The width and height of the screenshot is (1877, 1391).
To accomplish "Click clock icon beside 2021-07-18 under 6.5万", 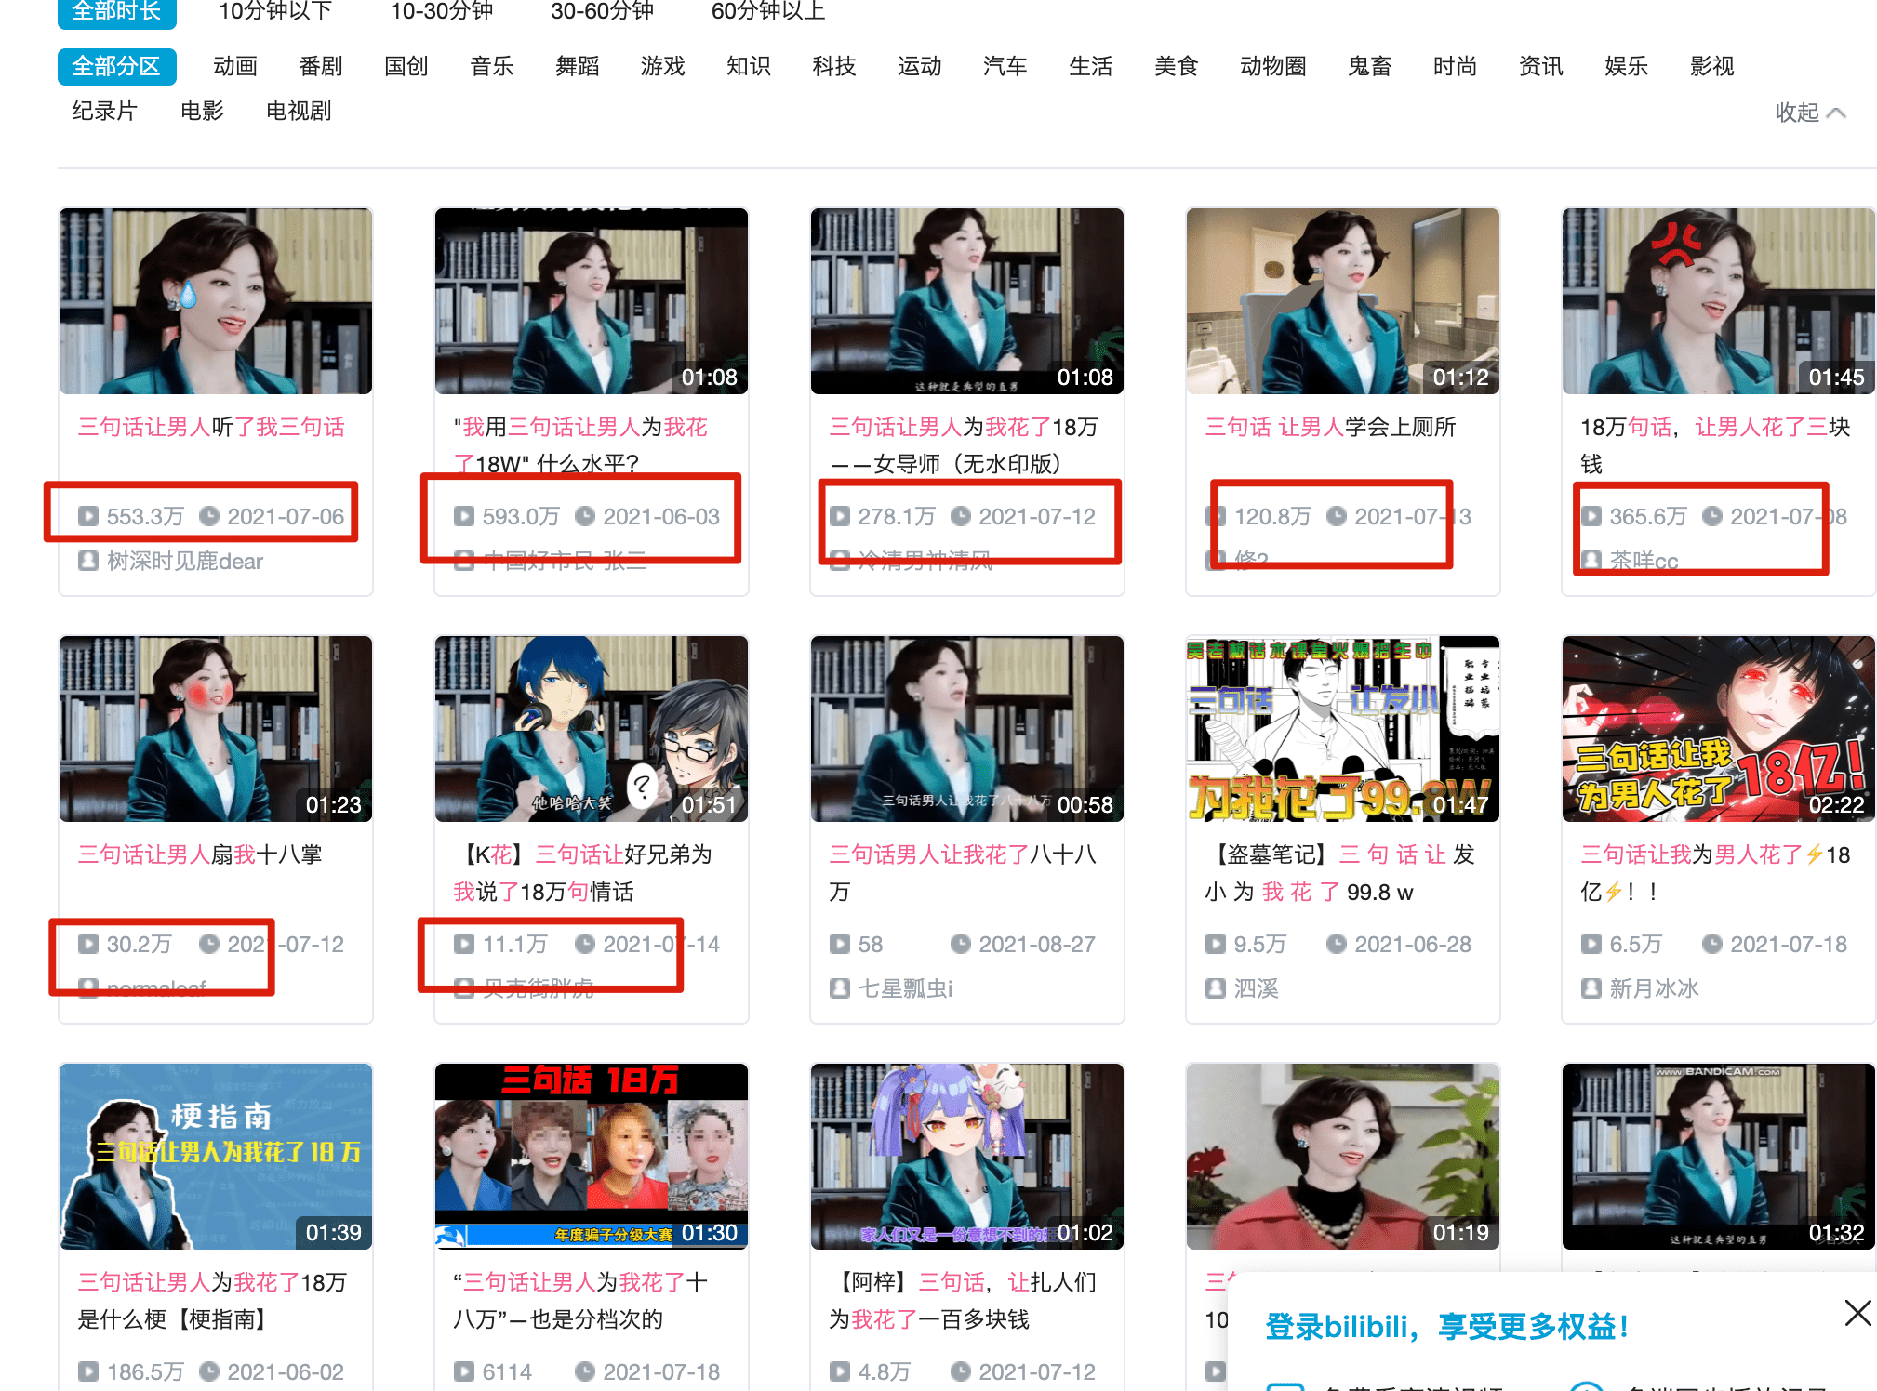I will pyautogui.click(x=1711, y=944).
